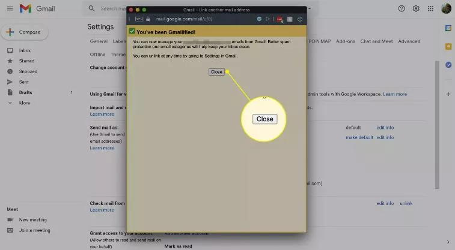Click Learn more under Check mail from
Viewport: 455px width, 250px height.
[x=102, y=210]
